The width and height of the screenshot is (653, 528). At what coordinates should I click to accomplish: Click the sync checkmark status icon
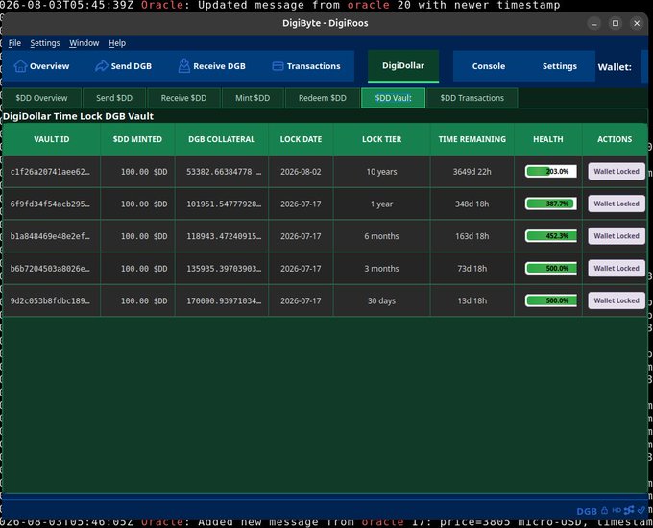(641, 510)
